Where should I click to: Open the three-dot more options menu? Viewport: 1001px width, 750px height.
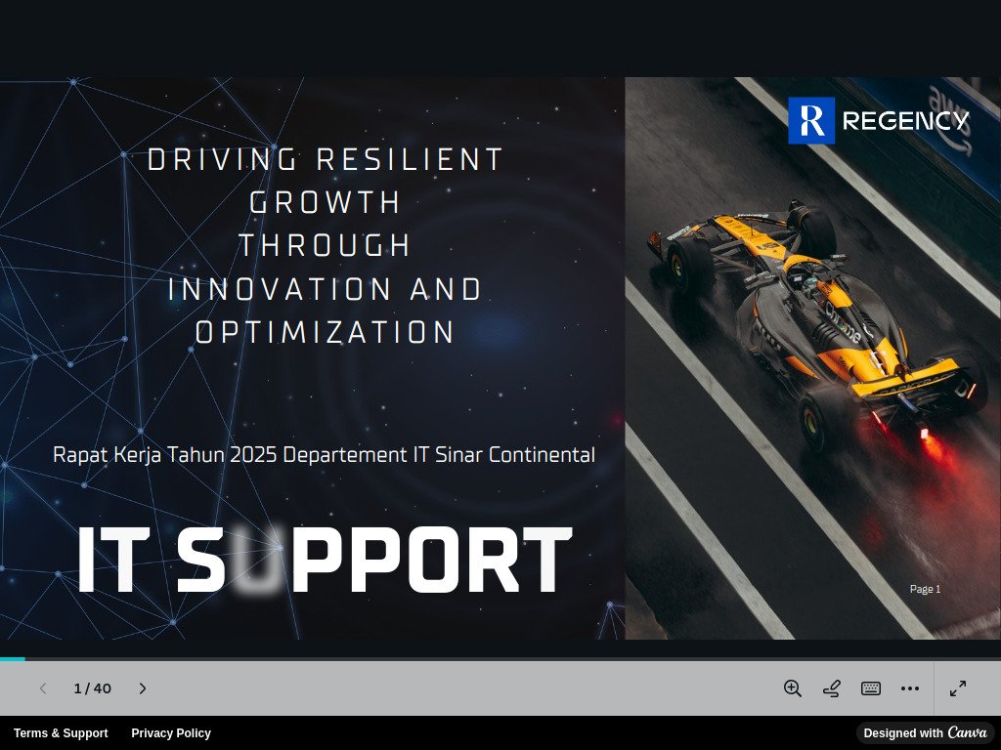pyautogui.click(x=910, y=688)
